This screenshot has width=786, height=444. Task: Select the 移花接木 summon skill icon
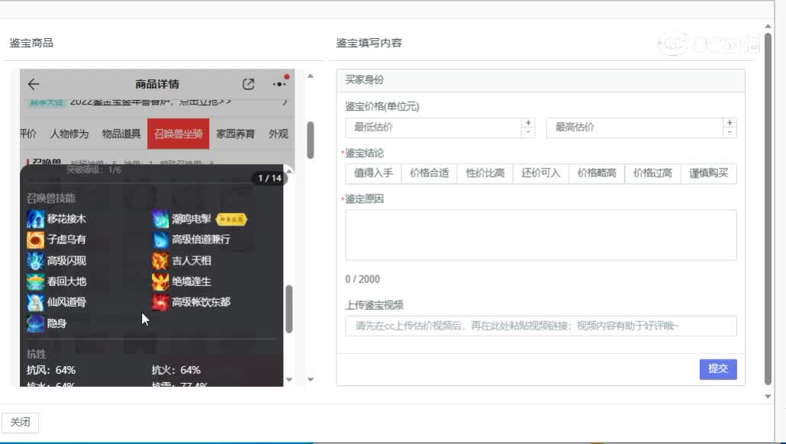click(36, 217)
